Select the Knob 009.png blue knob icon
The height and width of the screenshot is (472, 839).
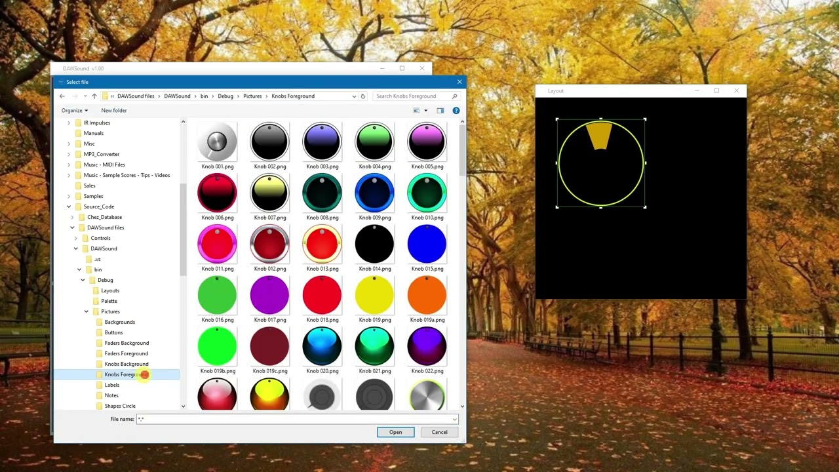coord(374,193)
